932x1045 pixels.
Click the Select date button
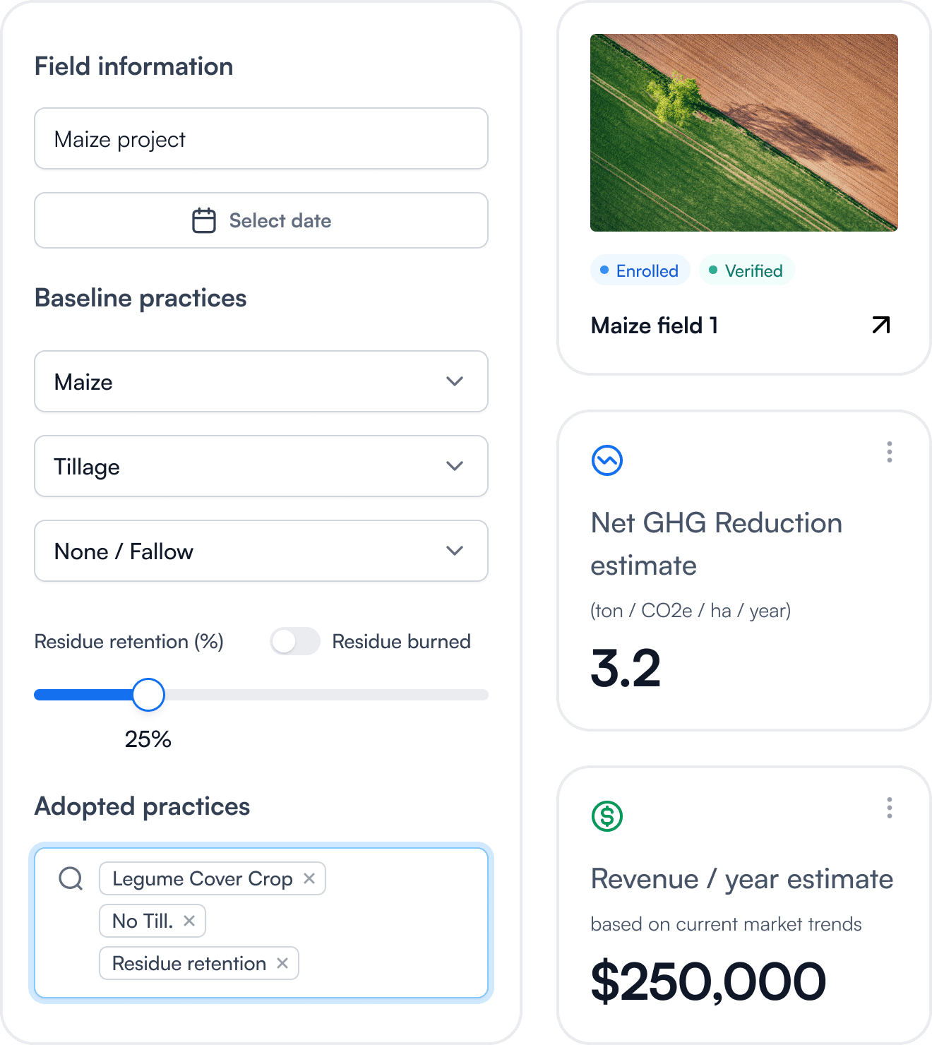[261, 220]
